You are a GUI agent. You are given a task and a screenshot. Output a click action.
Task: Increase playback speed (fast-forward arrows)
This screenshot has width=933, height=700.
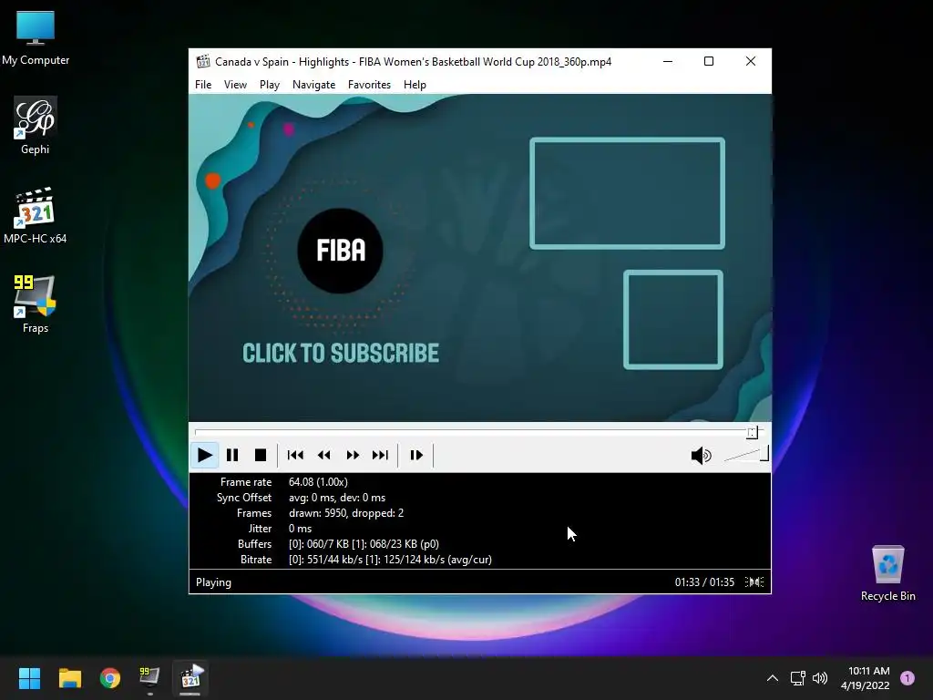tap(353, 456)
